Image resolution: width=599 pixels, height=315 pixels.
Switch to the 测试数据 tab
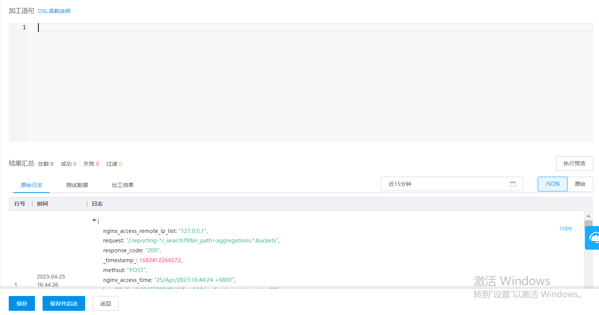tap(77, 185)
